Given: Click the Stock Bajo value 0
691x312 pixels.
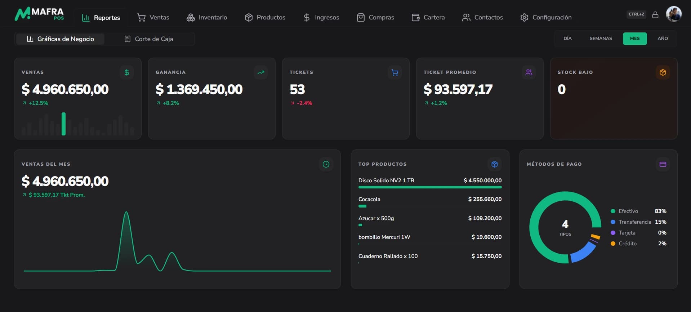Looking at the screenshot, I should pyautogui.click(x=562, y=89).
